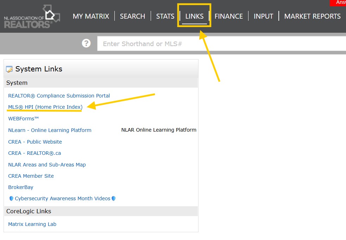Open the Matrix Learning Lab link

coord(32,224)
